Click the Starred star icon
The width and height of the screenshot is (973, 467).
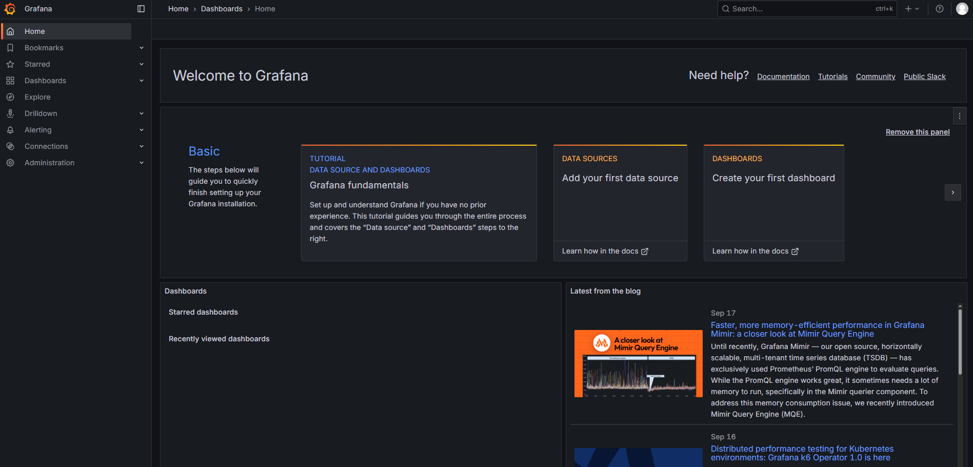pos(10,64)
